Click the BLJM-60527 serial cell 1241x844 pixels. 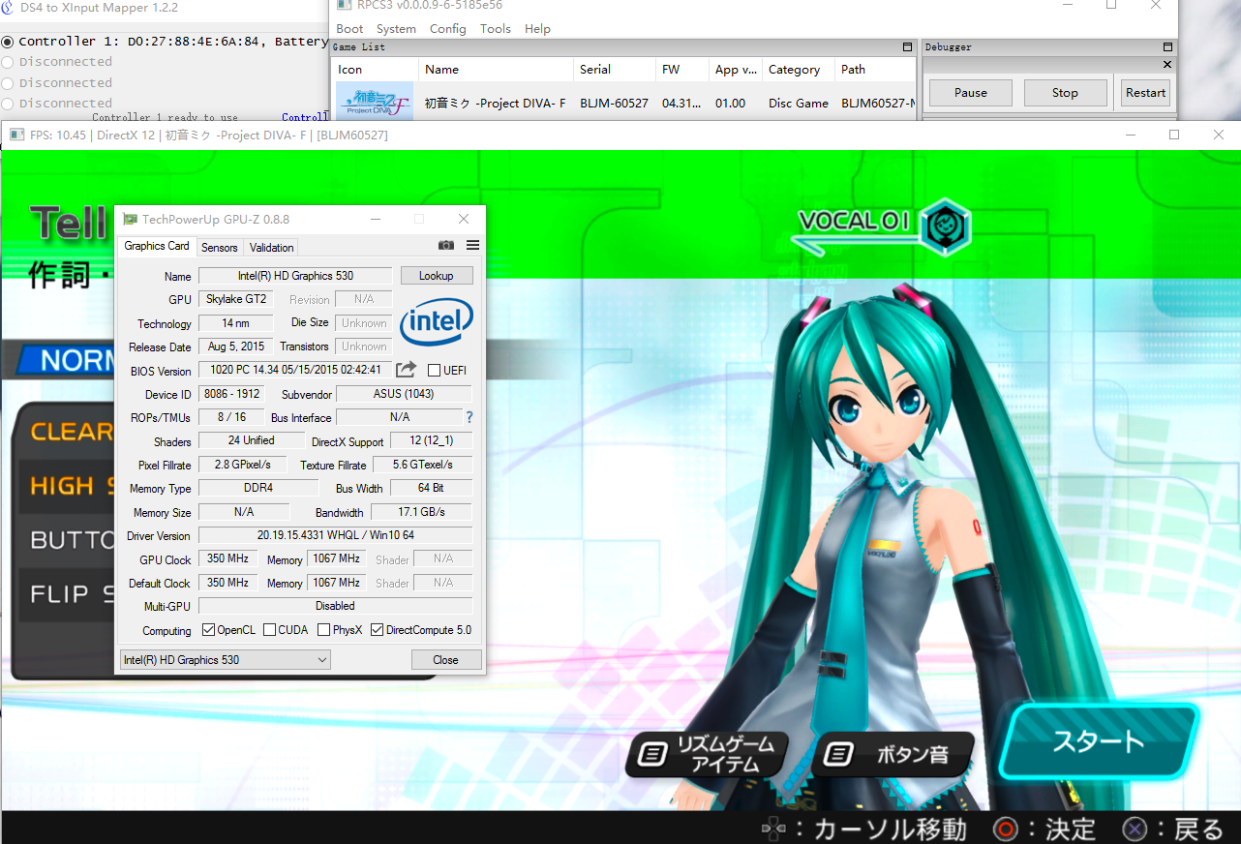click(615, 103)
